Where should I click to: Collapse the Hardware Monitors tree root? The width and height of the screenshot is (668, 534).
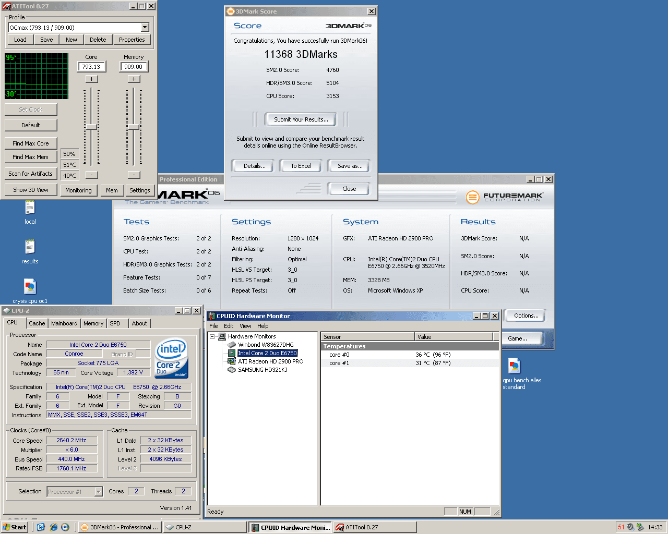(212, 336)
